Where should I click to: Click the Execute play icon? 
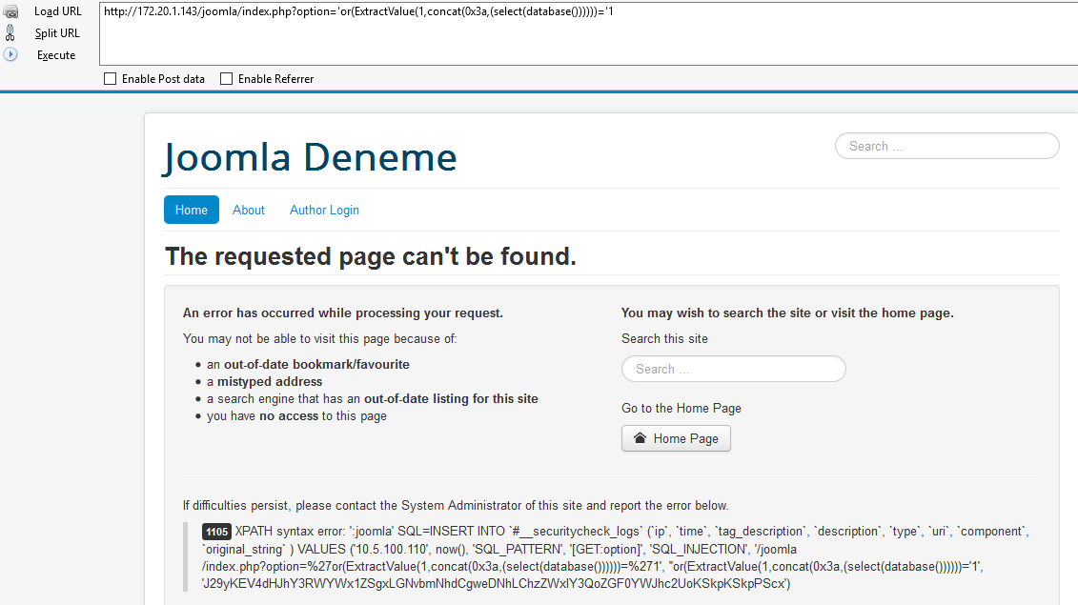click(10, 54)
